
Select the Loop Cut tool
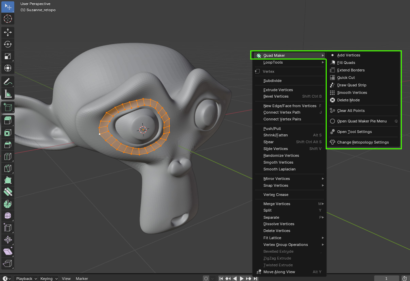(8, 156)
